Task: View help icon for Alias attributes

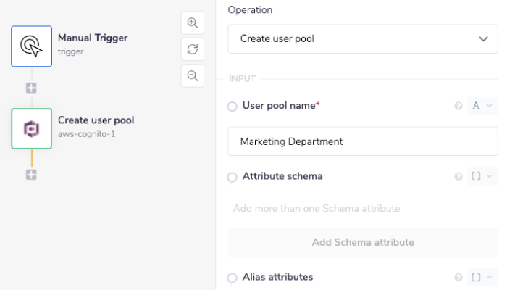Action: [458, 277]
